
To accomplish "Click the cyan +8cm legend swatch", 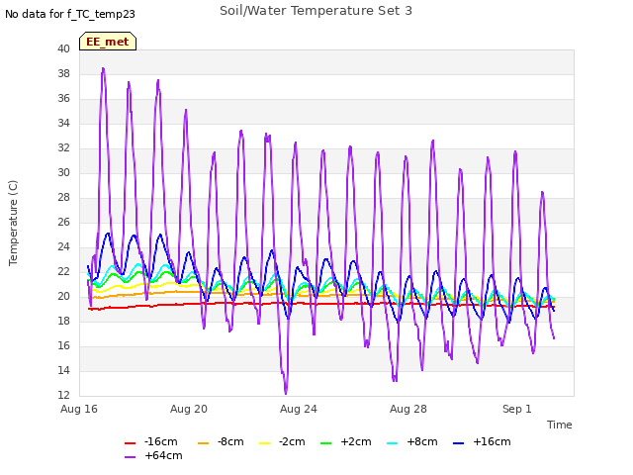I will click(393, 443).
